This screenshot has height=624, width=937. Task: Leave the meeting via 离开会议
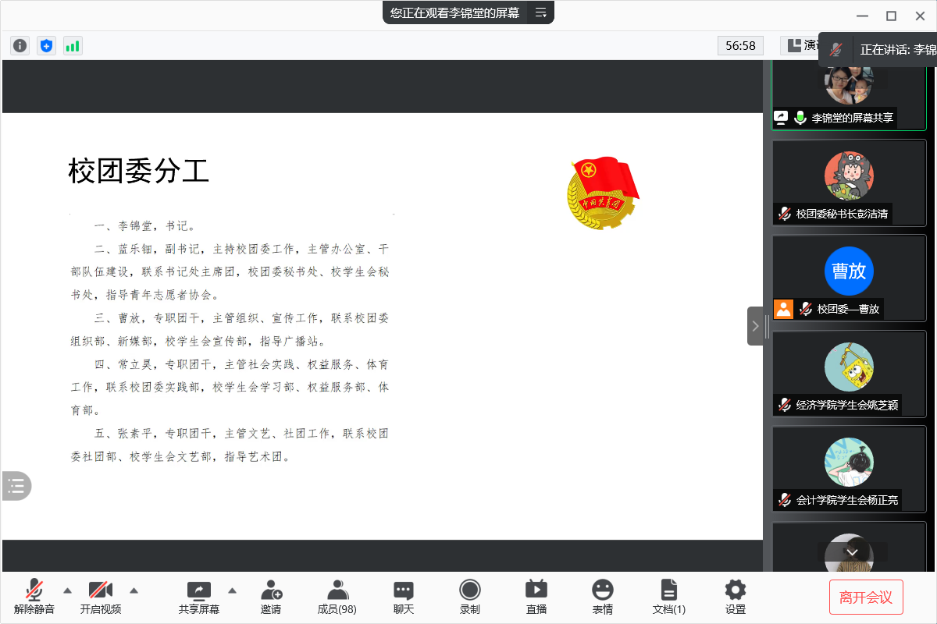tap(867, 597)
